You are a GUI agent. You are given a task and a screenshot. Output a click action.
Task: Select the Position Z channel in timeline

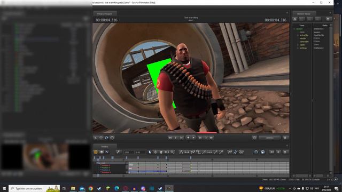(106, 170)
